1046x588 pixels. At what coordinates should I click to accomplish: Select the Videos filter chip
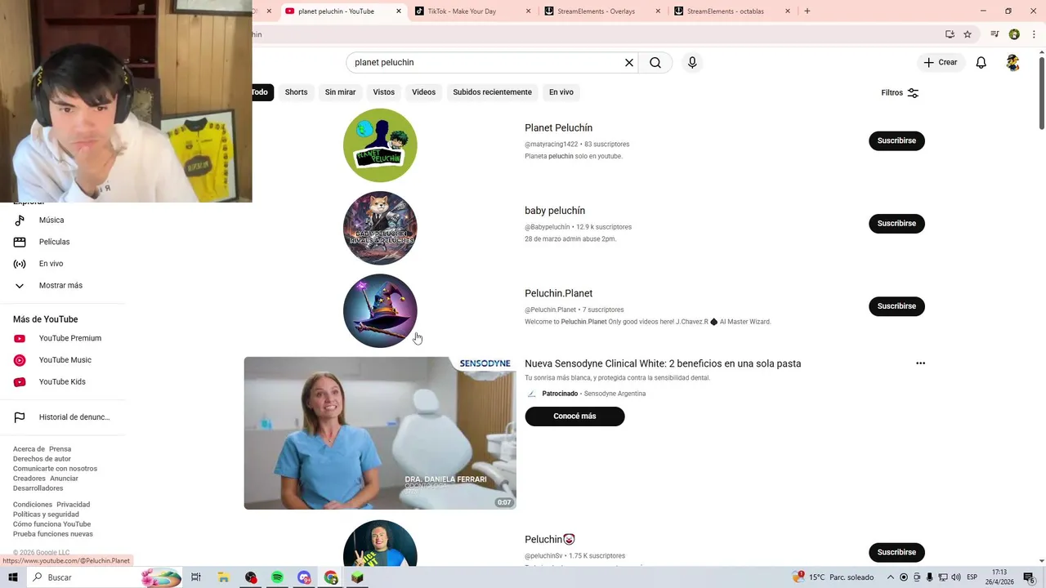coord(423,92)
